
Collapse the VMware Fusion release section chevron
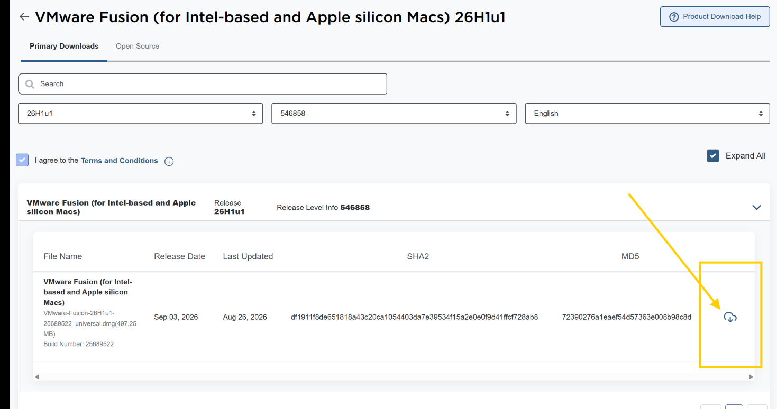[756, 207]
